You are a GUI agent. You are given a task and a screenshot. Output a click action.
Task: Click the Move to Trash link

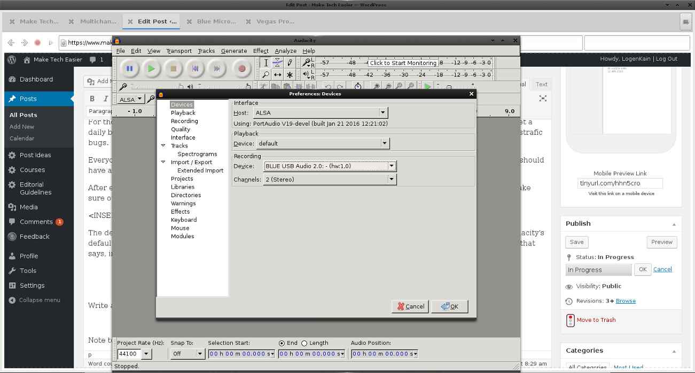click(596, 320)
